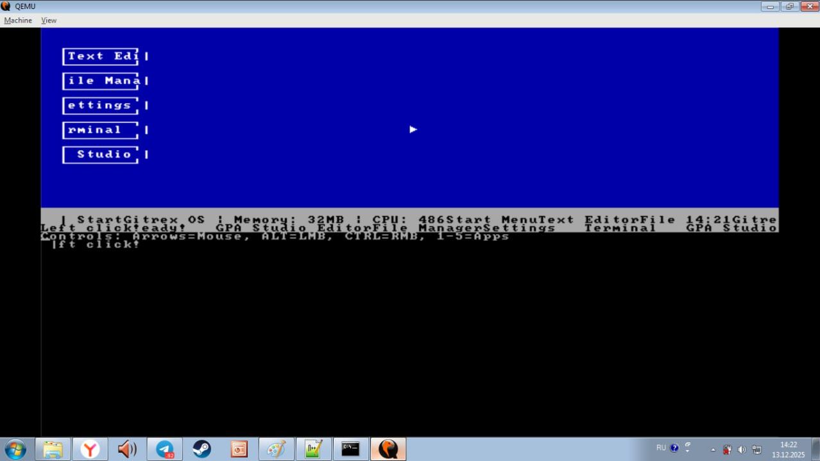Click the Show desktop strip
The height and width of the screenshot is (461, 820).
coord(816,449)
